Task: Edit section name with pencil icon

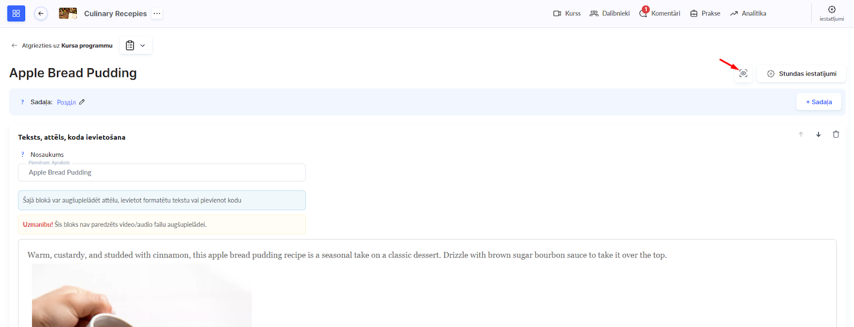Action: tap(82, 102)
